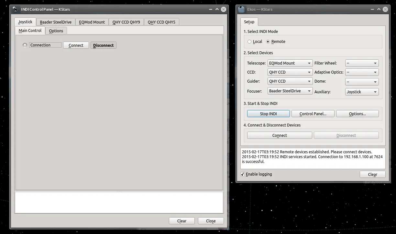This screenshot has width=396, height=234.
Task: Open the Auxiliary dropdown showing Joystick
Action: tap(362, 92)
